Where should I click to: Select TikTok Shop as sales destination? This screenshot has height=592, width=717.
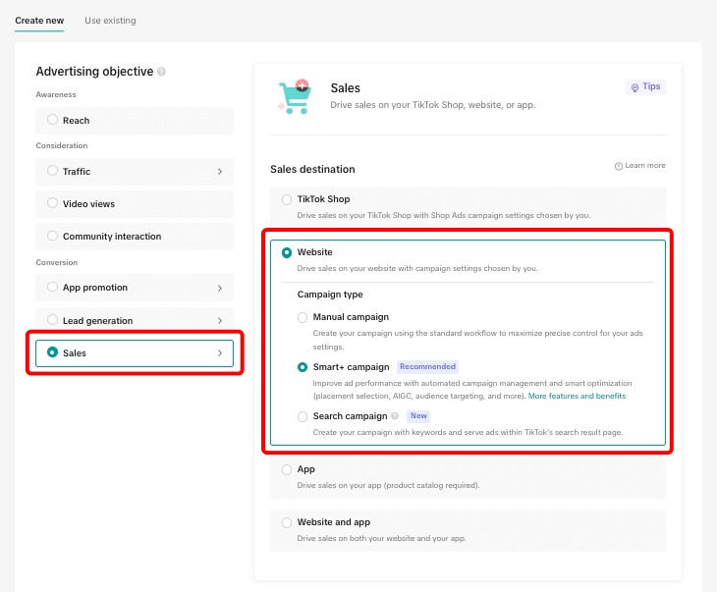pos(287,199)
